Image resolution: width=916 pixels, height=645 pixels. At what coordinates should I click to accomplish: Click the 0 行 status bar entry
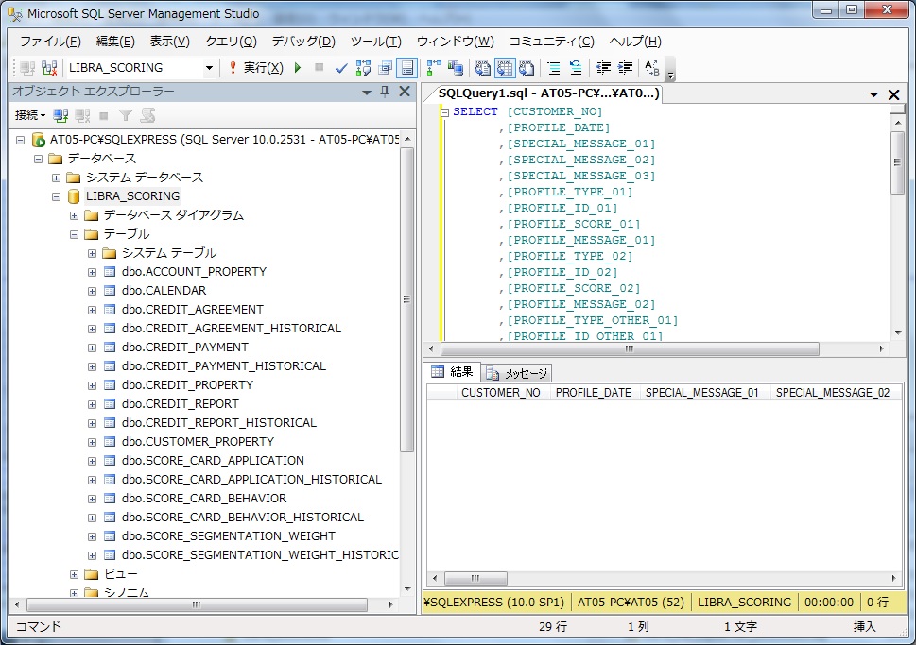point(877,603)
